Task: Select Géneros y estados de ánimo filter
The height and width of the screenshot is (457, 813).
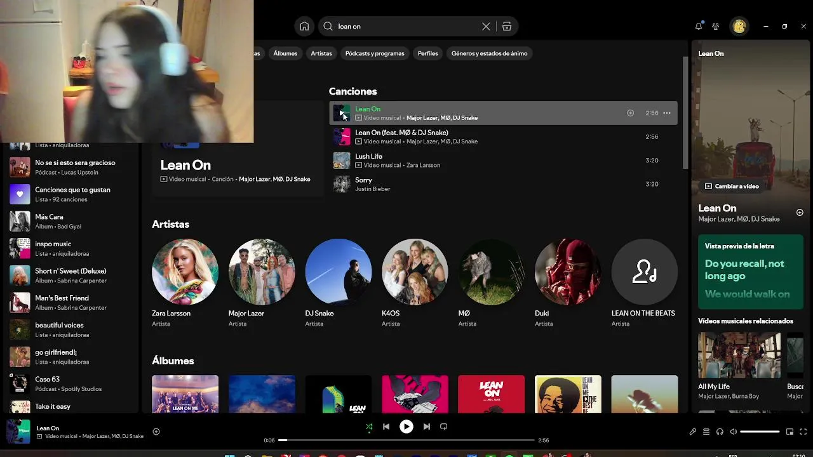Action: [489, 53]
